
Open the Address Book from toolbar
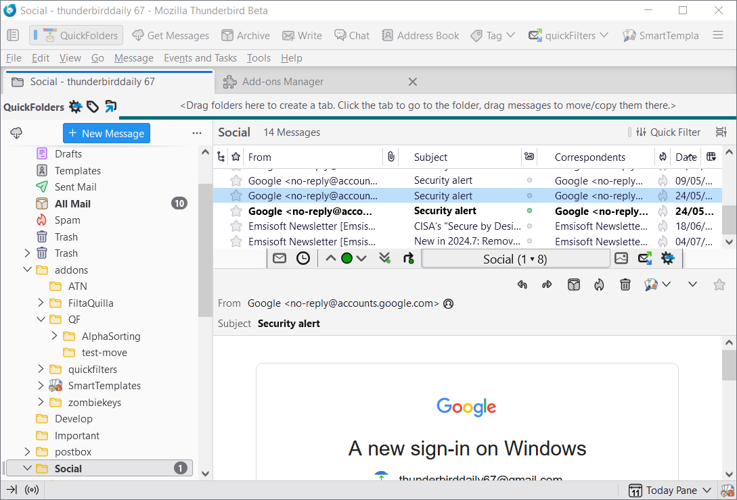[420, 36]
